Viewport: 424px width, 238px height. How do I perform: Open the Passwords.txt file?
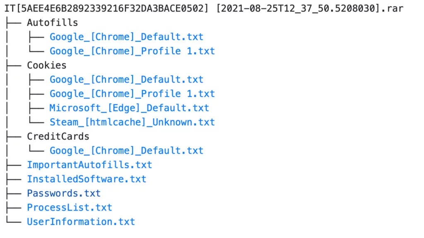[x=64, y=193]
